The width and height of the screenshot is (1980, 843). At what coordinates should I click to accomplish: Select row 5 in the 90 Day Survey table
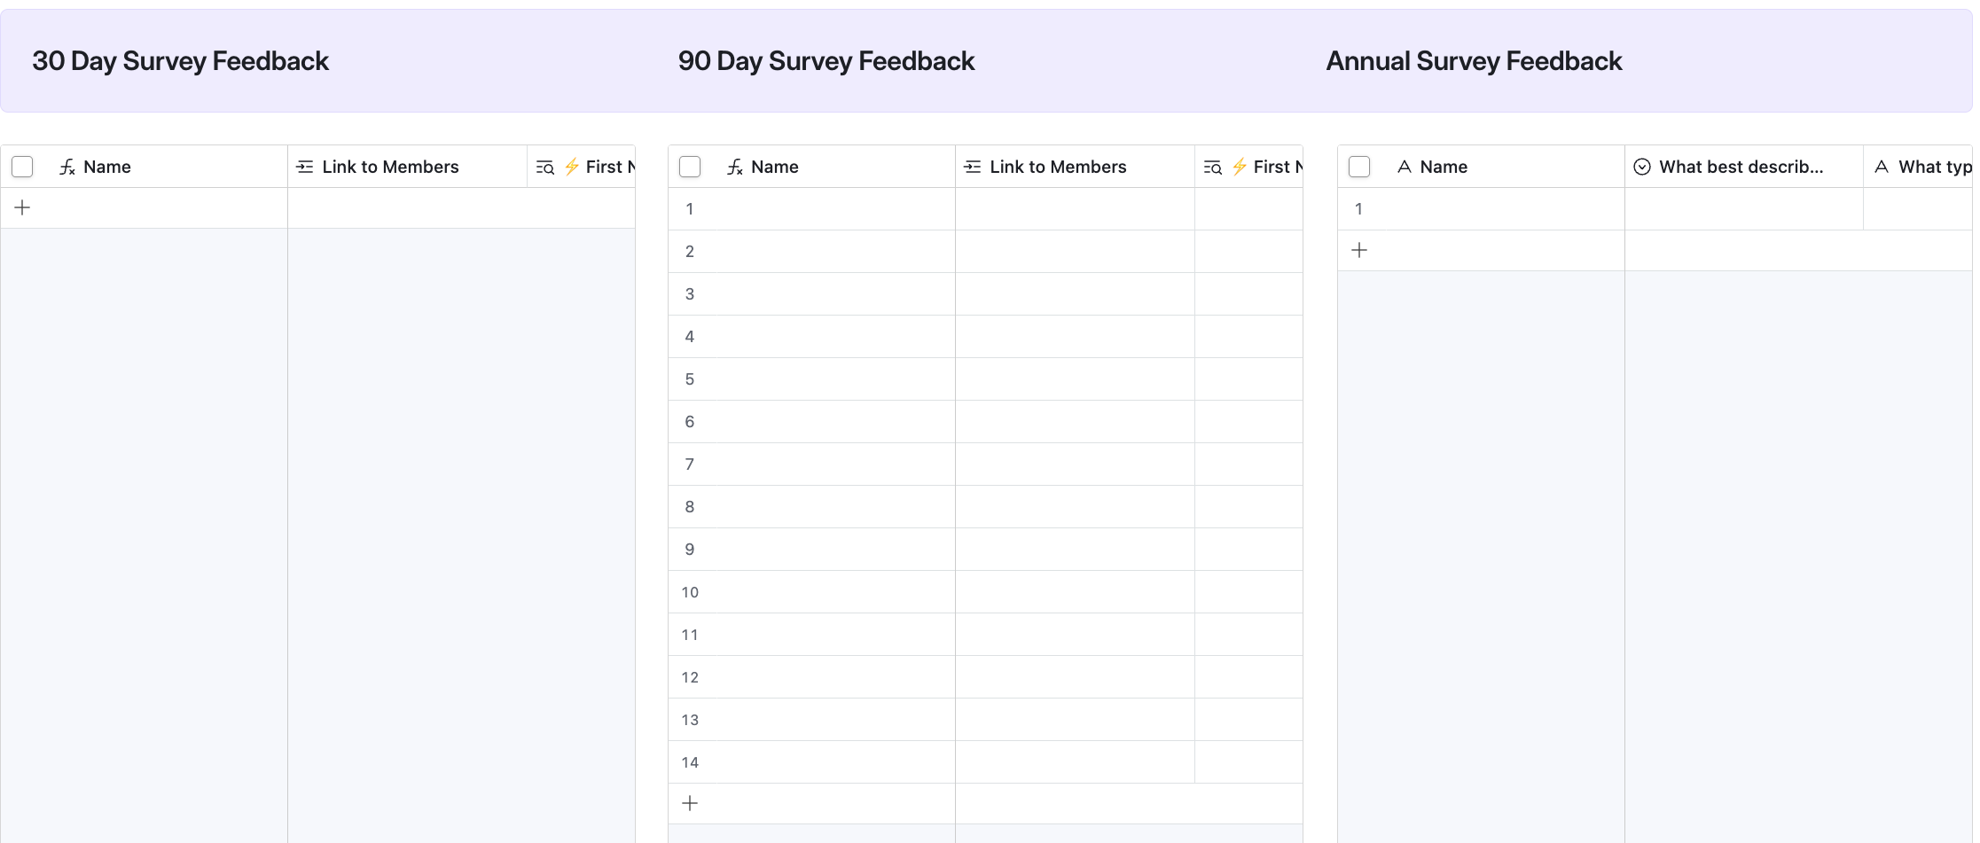[690, 379]
